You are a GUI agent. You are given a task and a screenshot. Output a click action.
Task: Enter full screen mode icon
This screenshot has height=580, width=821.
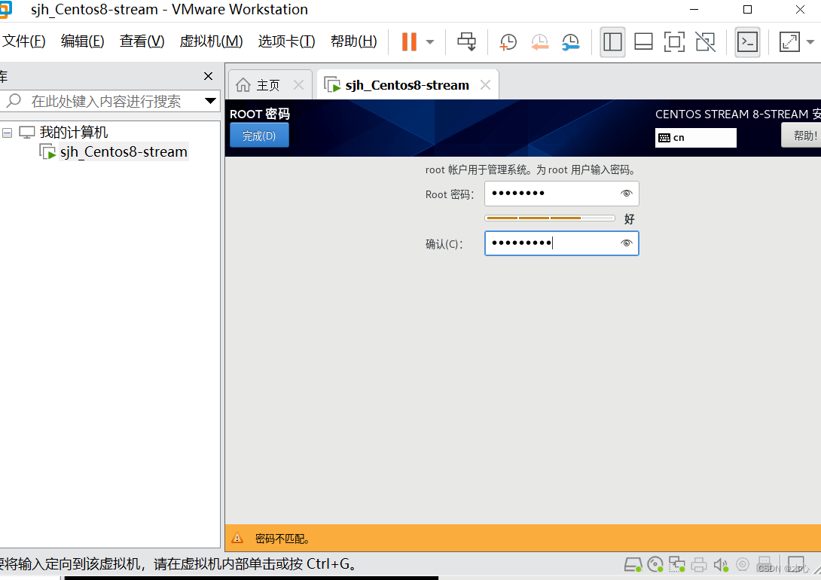[x=674, y=42]
